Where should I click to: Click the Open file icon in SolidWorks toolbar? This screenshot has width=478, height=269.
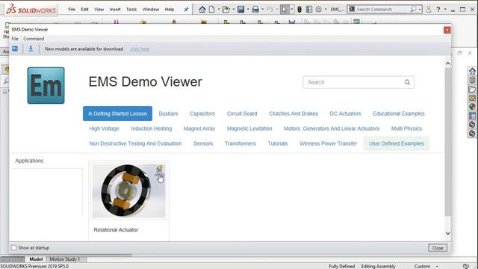pos(226,10)
